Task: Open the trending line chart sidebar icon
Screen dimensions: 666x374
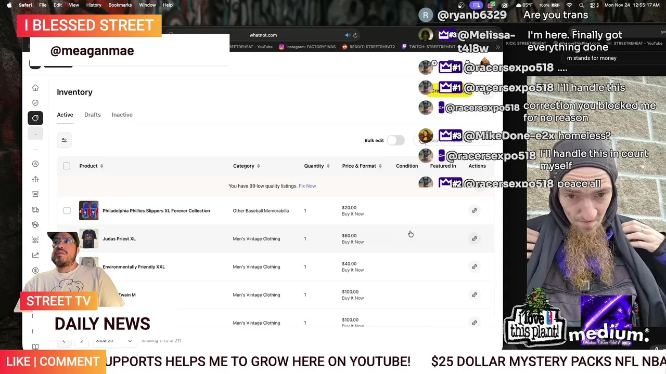Action: (x=35, y=255)
